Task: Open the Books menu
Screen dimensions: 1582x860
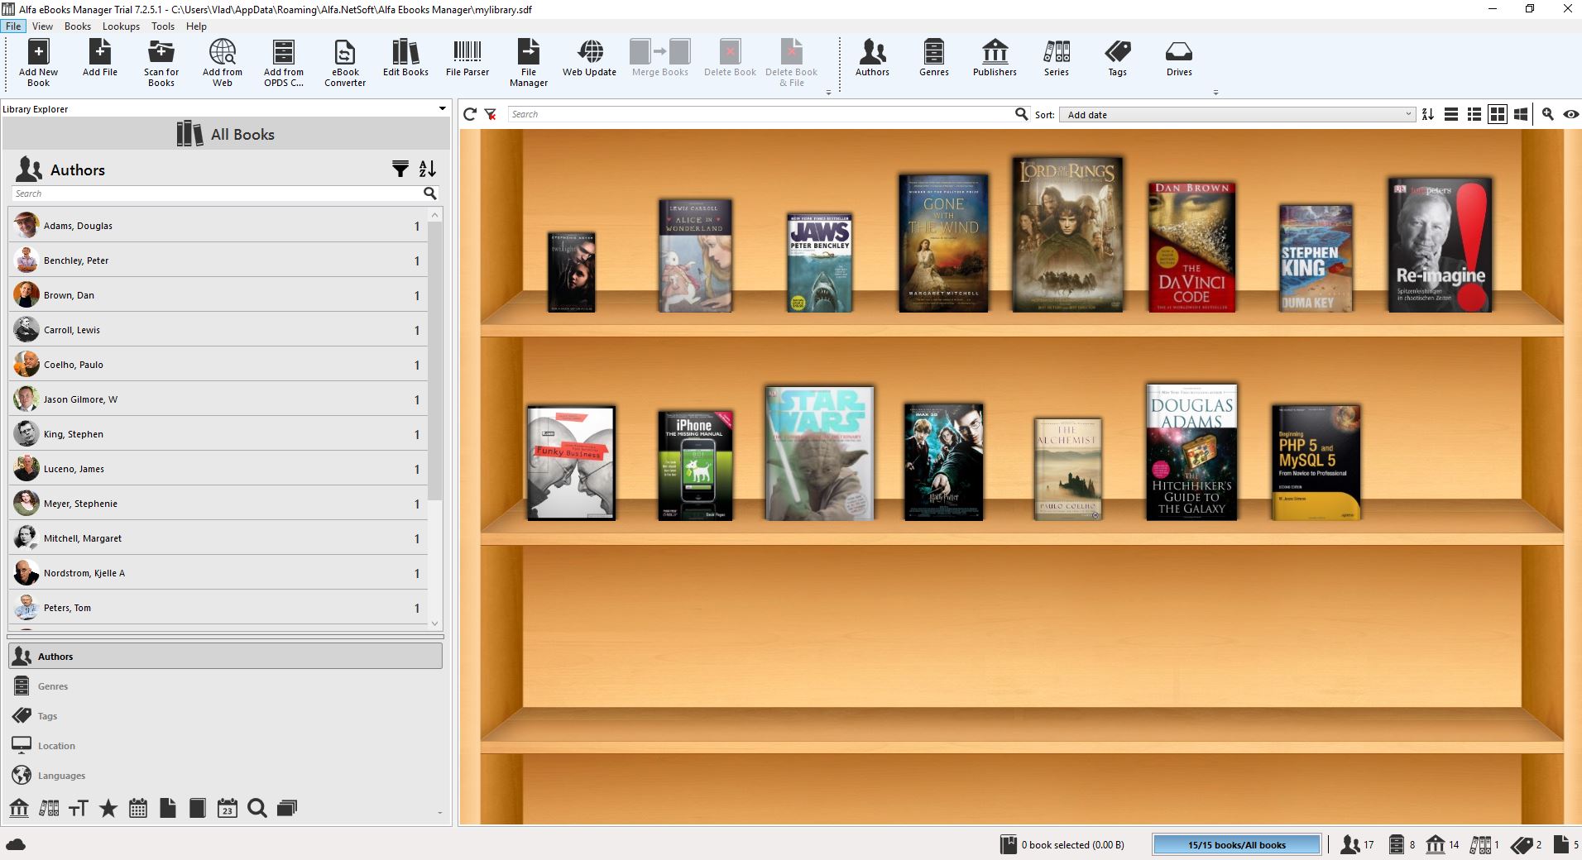Action: tap(78, 26)
